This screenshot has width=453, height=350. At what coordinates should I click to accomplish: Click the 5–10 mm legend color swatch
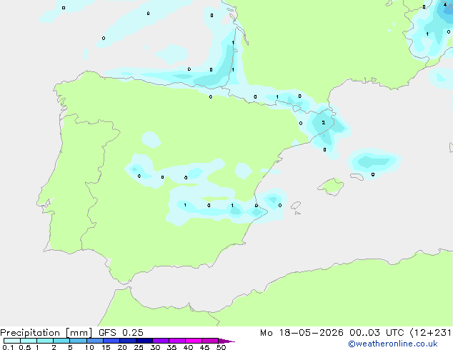tap(78, 341)
